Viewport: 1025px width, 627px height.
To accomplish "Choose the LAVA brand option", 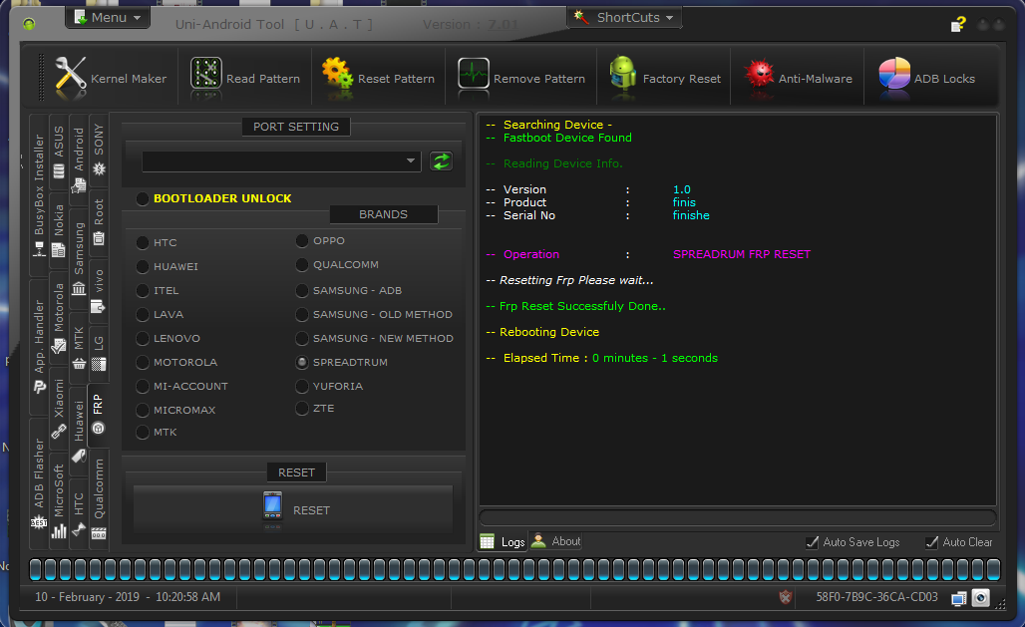I will 161,314.
